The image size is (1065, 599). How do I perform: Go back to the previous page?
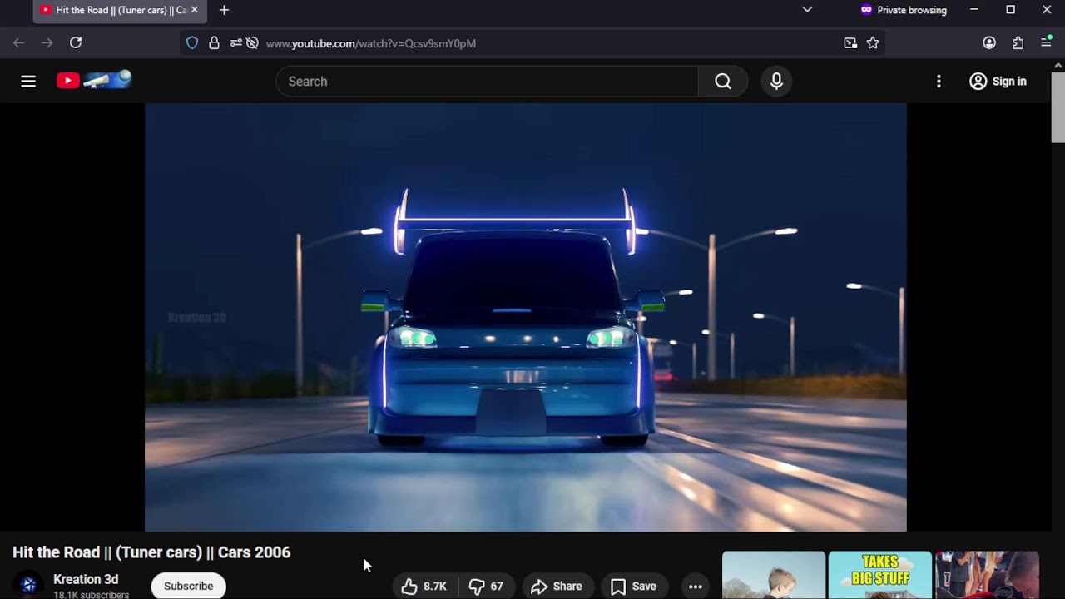tap(19, 42)
